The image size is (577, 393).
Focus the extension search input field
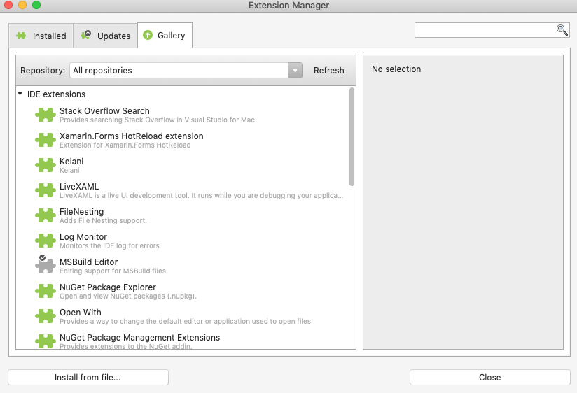click(485, 30)
